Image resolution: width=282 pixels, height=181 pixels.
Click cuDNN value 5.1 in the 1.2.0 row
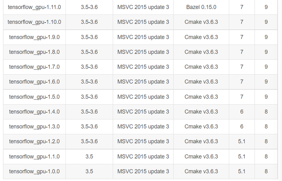click(x=242, y=142)
